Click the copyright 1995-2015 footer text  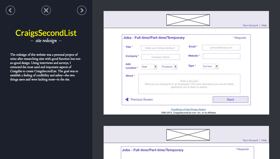pyautogui.click(x=188, y=113)
